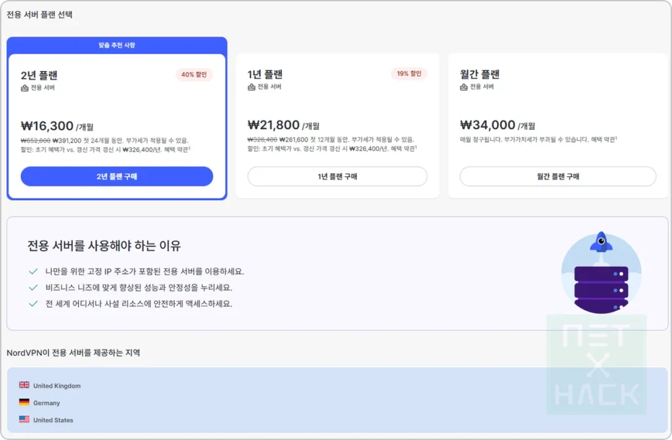Click the United Kingdom flag icon
The image size is (672, 440).
[24, 385]
